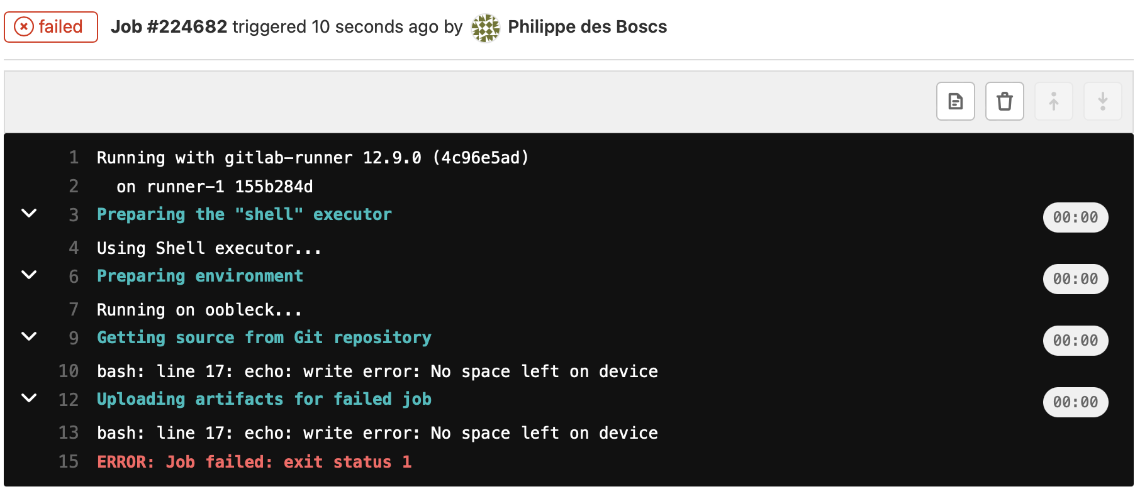Click Getting source from Git repository header
Screen dimensions: 1135x489
(x=264, y=338)
